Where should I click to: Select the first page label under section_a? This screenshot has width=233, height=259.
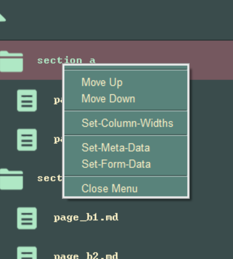click(58, 100)
